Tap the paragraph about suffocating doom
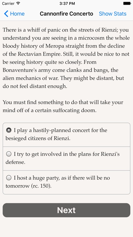This screenshot has height=237, width=133. [63, 106]
